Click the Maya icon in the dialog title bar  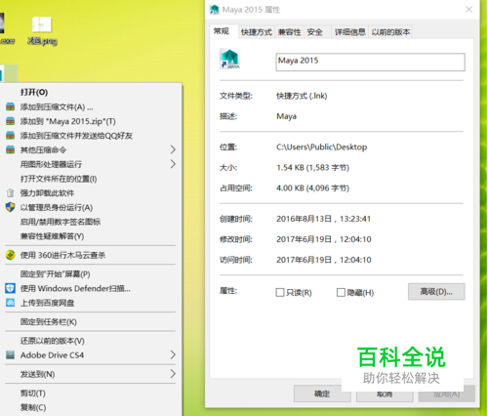click(215, 10)
